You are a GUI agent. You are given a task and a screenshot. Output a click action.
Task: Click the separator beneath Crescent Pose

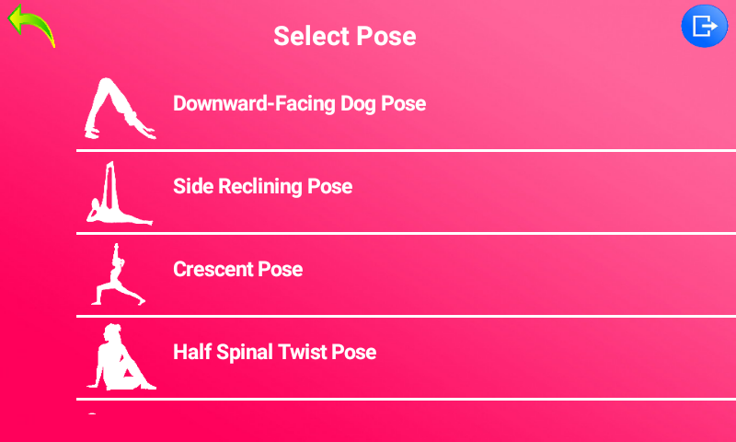tap(405, 316)
